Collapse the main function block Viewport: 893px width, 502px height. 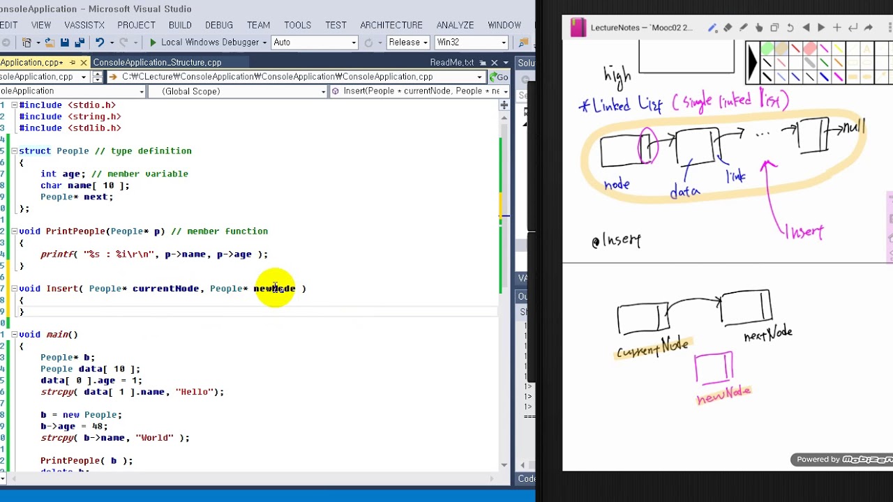14,334
